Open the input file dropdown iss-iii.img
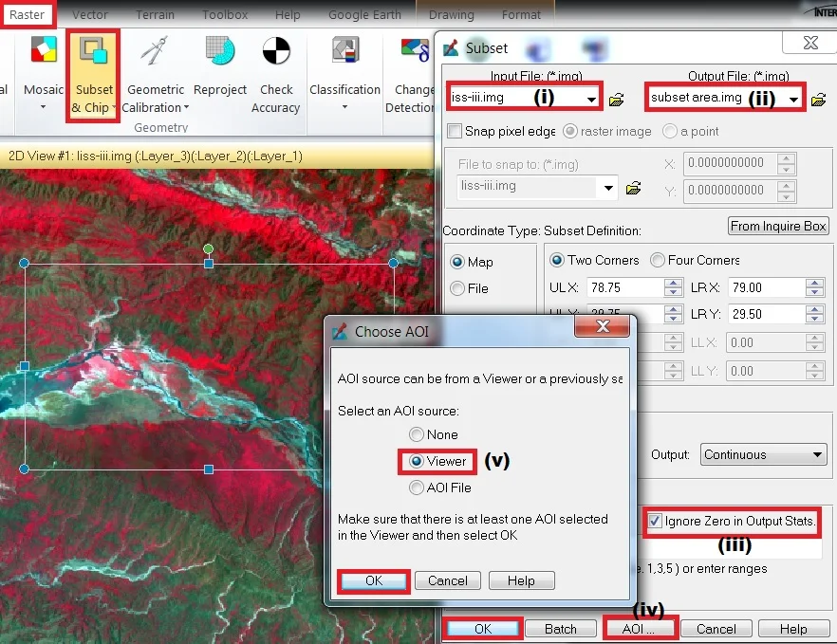The height and width of the screenshot is (644, 837). pos(593,96)
